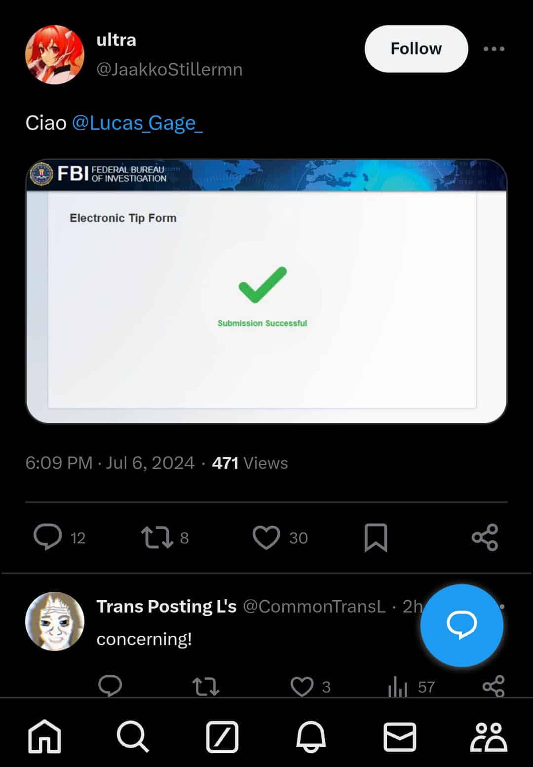
Task: Reply to the "concerning!" comment
Action: (x=110, y=686)
